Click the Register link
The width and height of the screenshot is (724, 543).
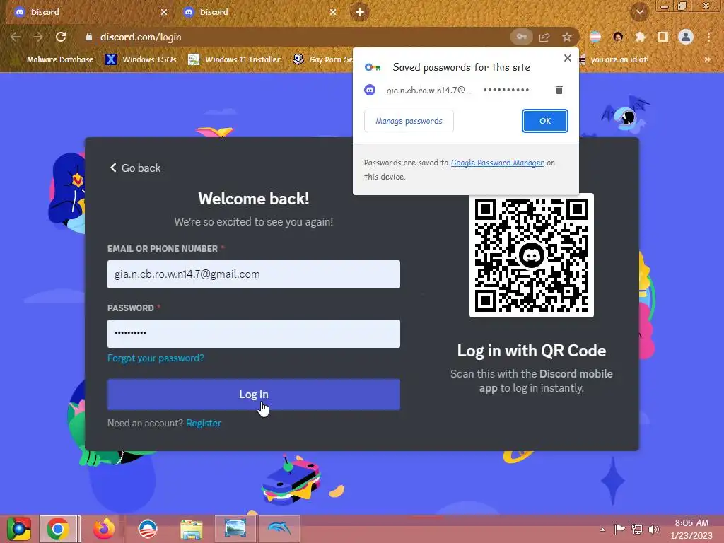204,423
